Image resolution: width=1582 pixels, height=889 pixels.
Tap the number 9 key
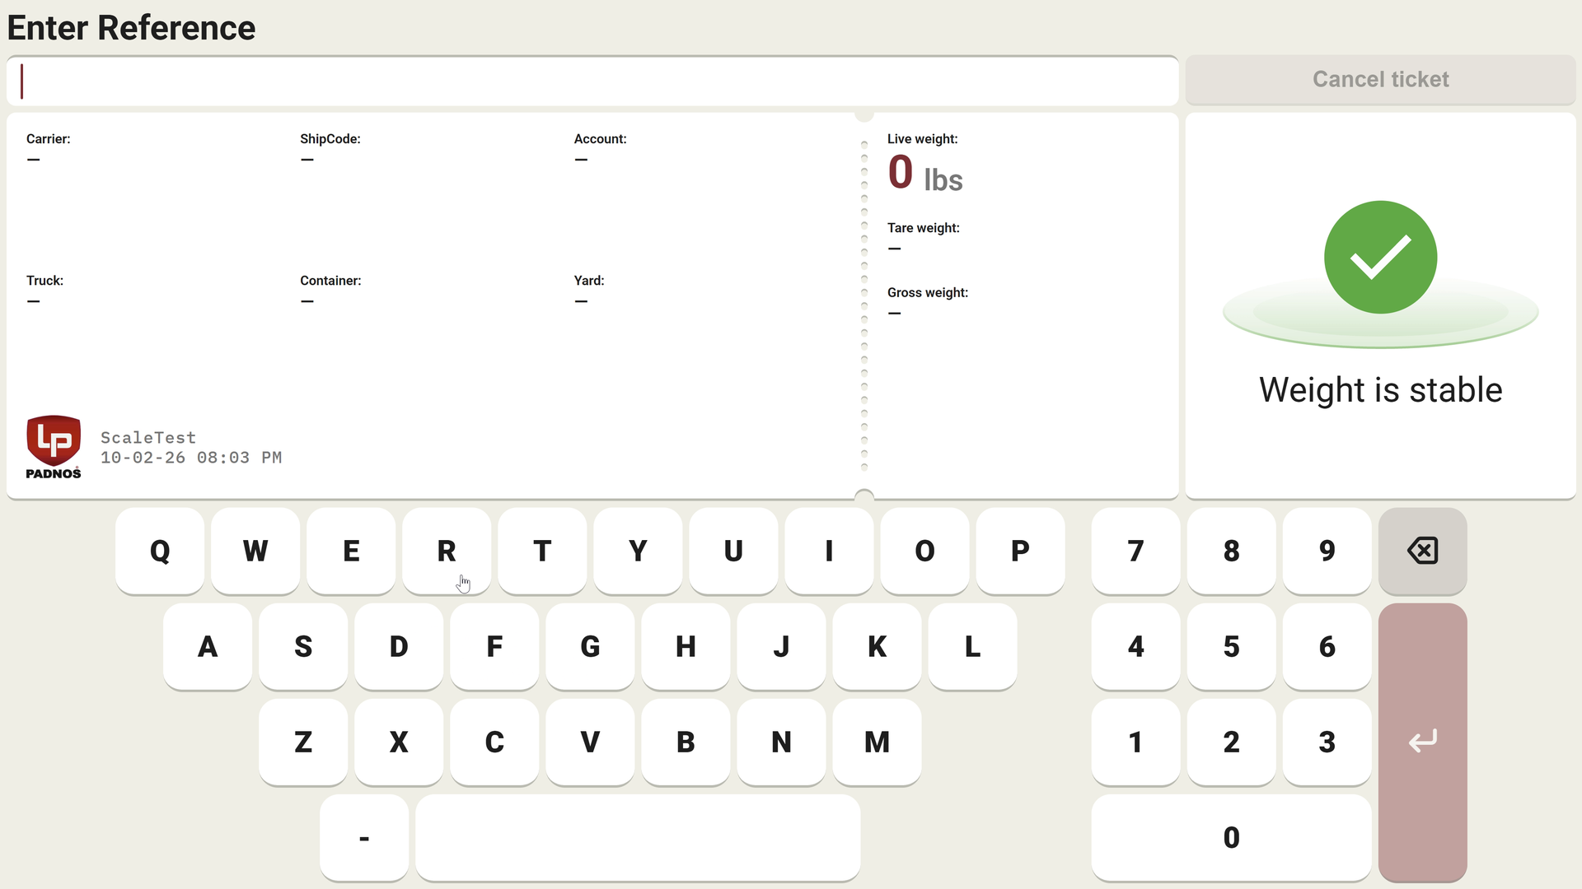click(x=1327, y=551)
